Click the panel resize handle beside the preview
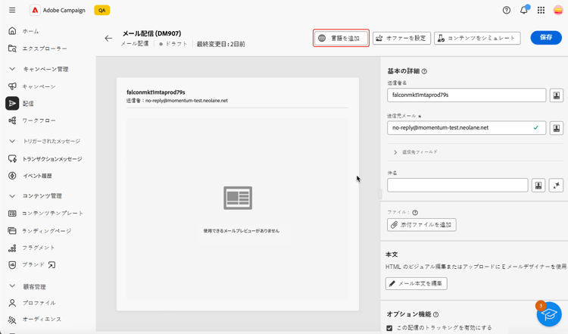This screenshot has height=334, width=568. (x=380, y=194)
